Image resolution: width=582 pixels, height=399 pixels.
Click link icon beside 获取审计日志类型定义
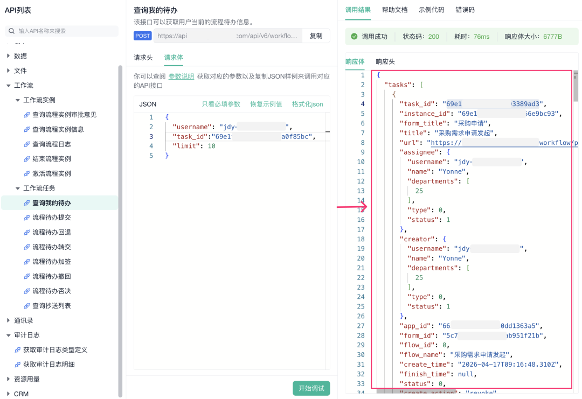[x=17, y=350]
